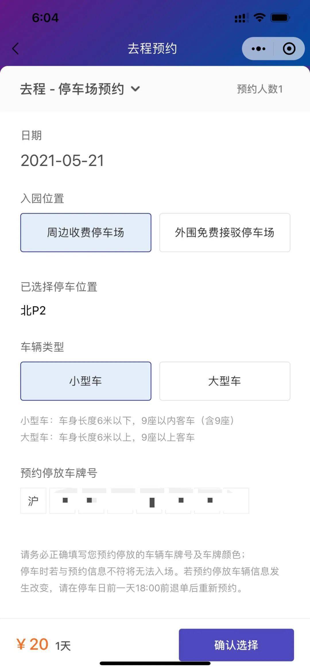Expand the 去程 - 停车场预约 dropdown
The image size is (310, 671).
click(x=135, y=89)
